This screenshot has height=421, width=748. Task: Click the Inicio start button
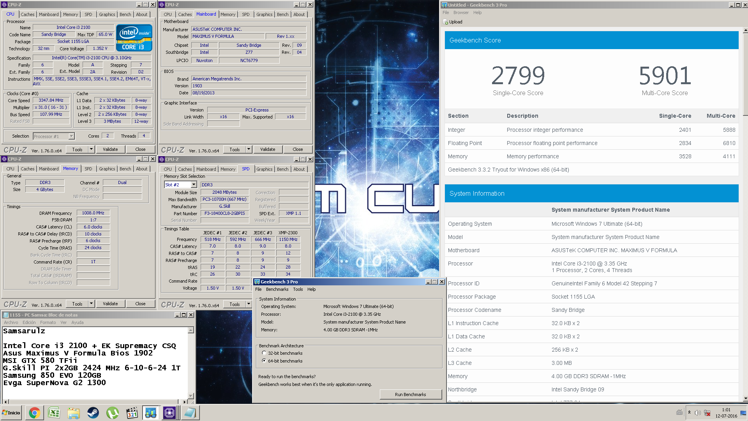(11, 413)
